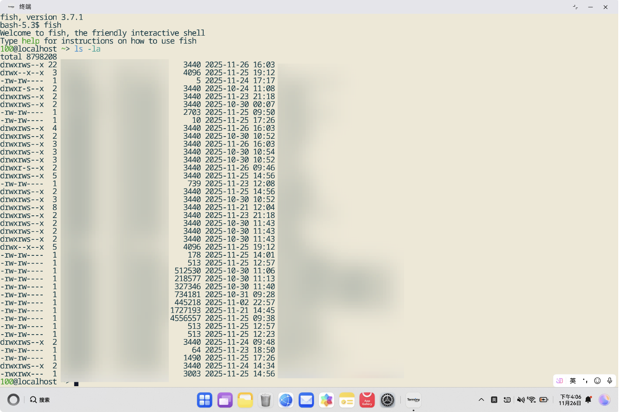Open the emoji picker on the input toolbar
Image resolution: width=620 pixels, height=412 pixels.
coord(597,381)
